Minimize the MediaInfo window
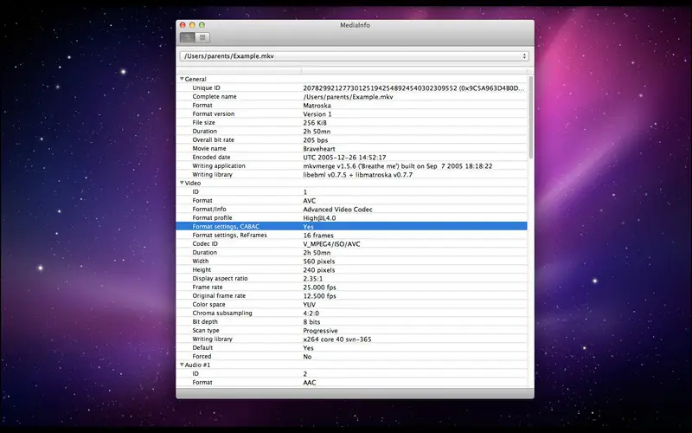Image resolution: width=692 pixels, height=433 pixels. [x=192, y=25]
